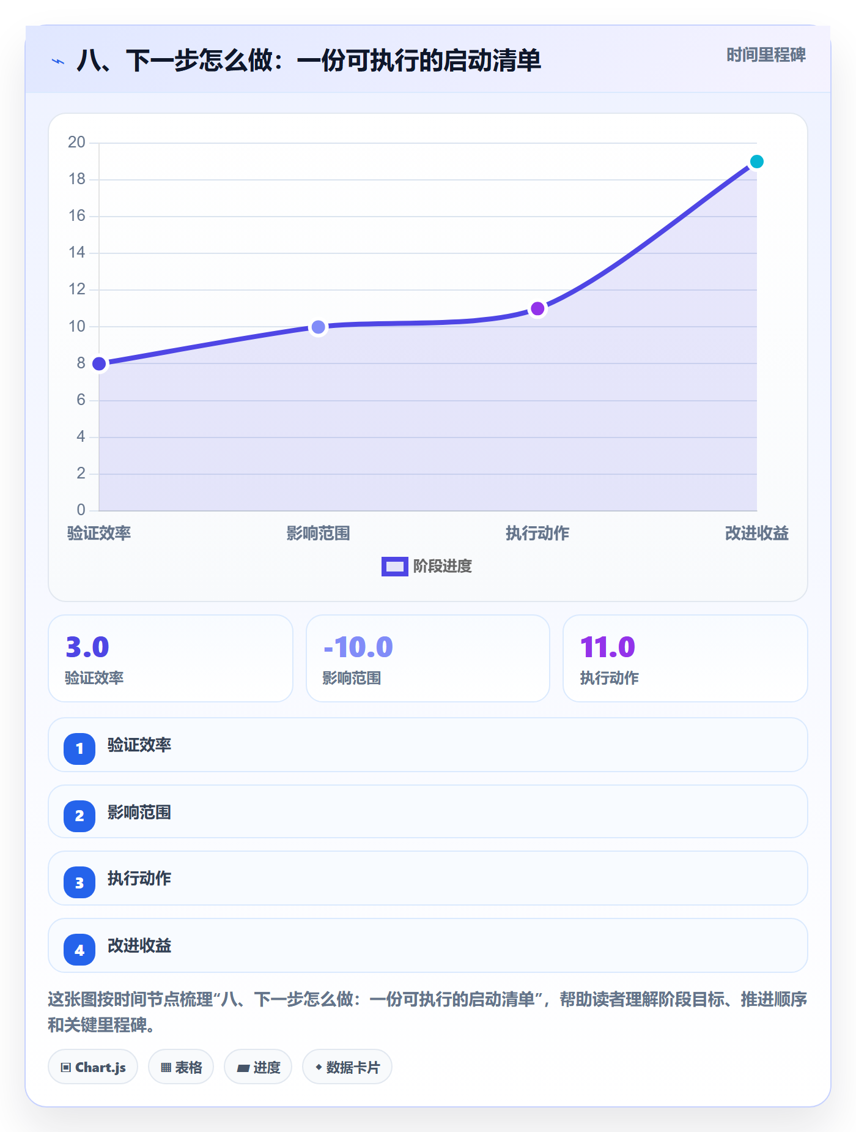Click the heading 八、下一步怎么做：一份可执行的启动清单
This screenshot has width=856, height=1132.
click(309, 61)
